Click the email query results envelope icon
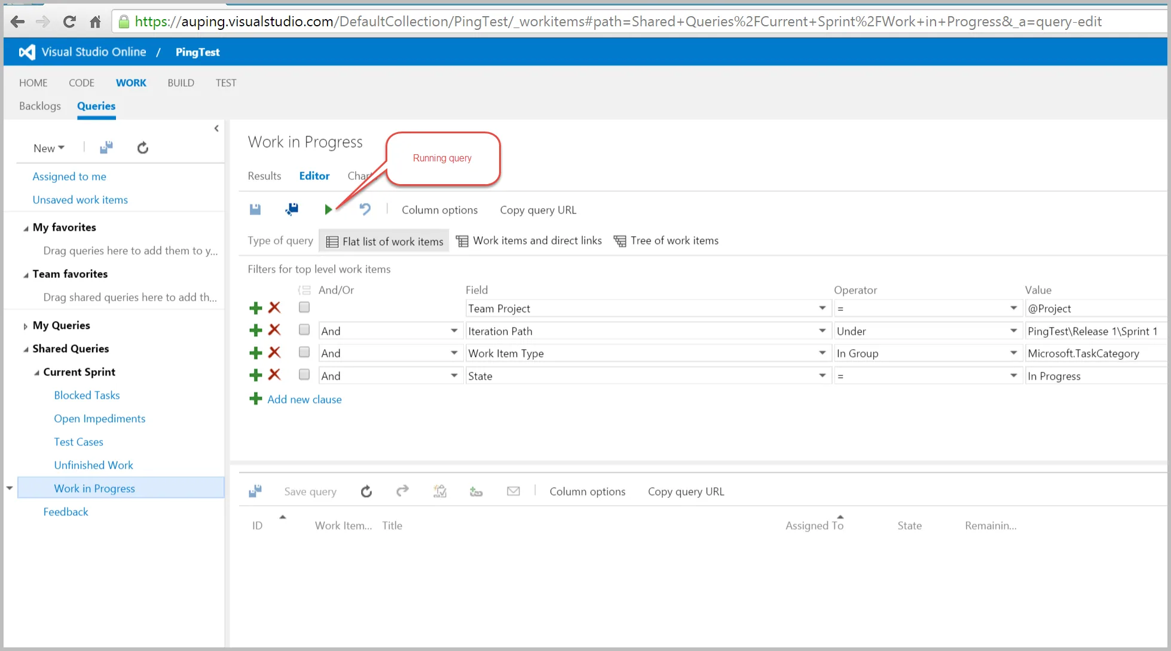This screenshot has width=1171, height=651. (513, 491)
